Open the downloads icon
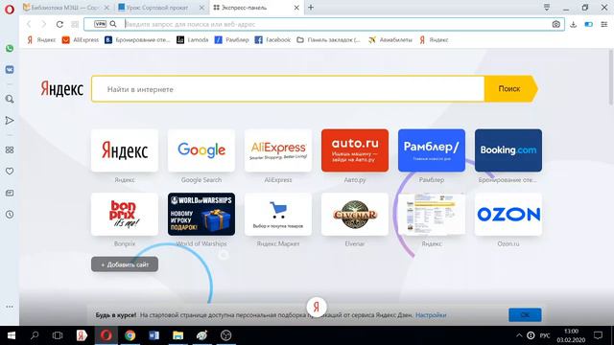This screenshot has width=614, height=345. click(x=574, y=24)
